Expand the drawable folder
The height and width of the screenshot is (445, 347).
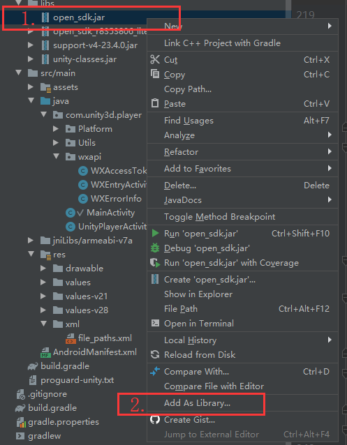coord(43,269)
